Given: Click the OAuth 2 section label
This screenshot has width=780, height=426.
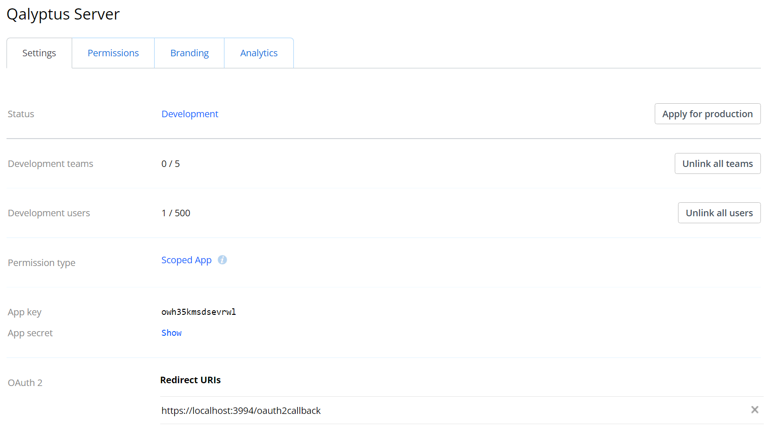Looking at the screenshot, I should (25, 382).
